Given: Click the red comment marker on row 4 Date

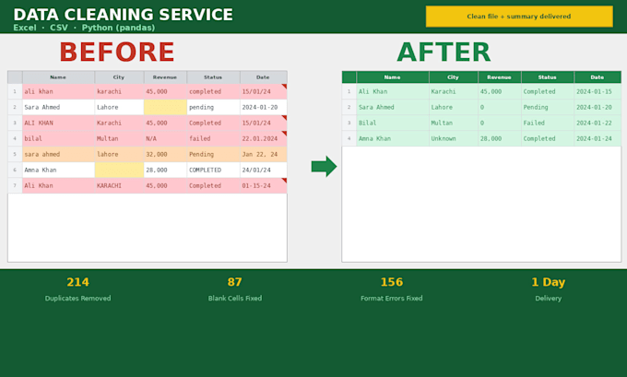Looking at the screenshot, I should tap(285, 133).
